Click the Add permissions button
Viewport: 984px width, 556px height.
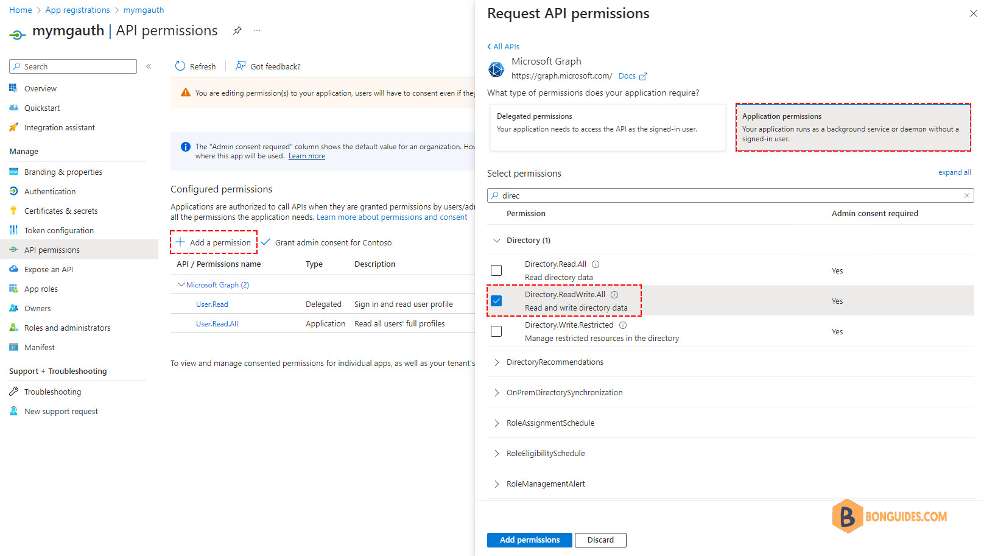[530, 540]
